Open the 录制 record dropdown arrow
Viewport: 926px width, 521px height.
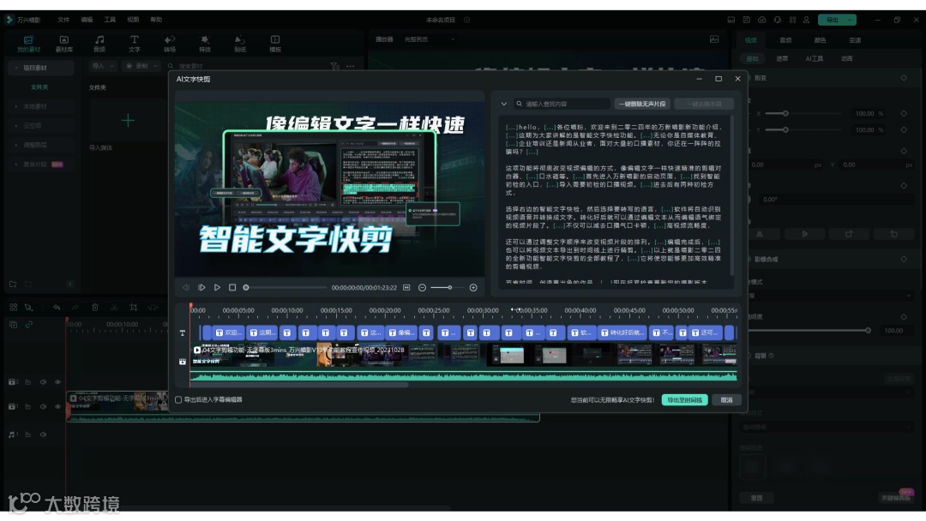(x=156, y=66)
